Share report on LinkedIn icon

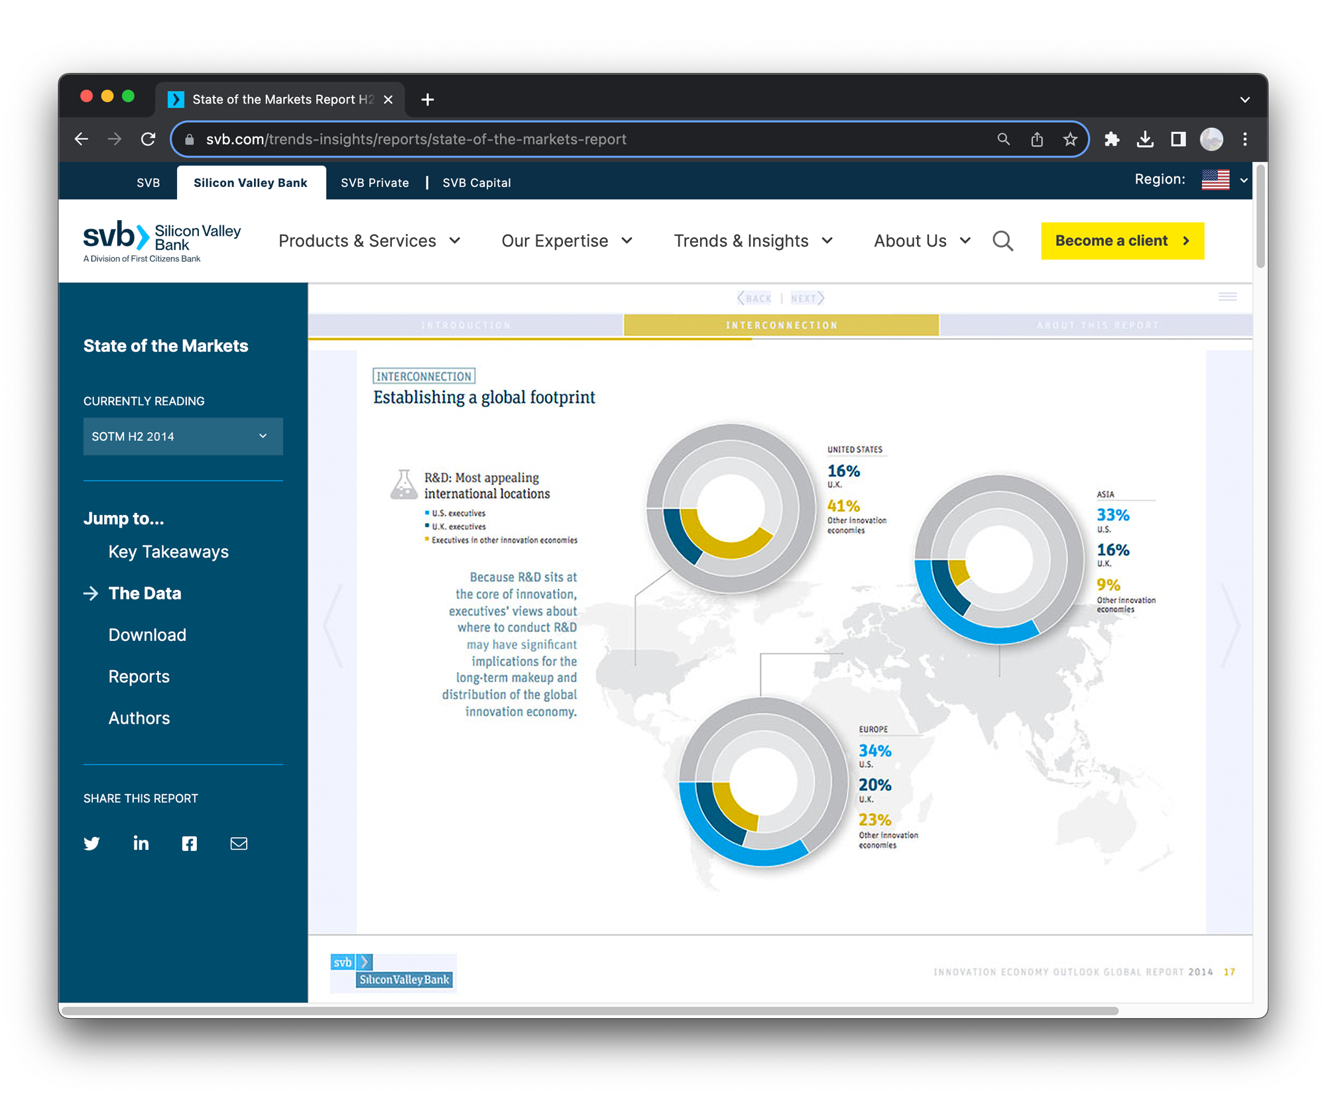coord(141,843)
